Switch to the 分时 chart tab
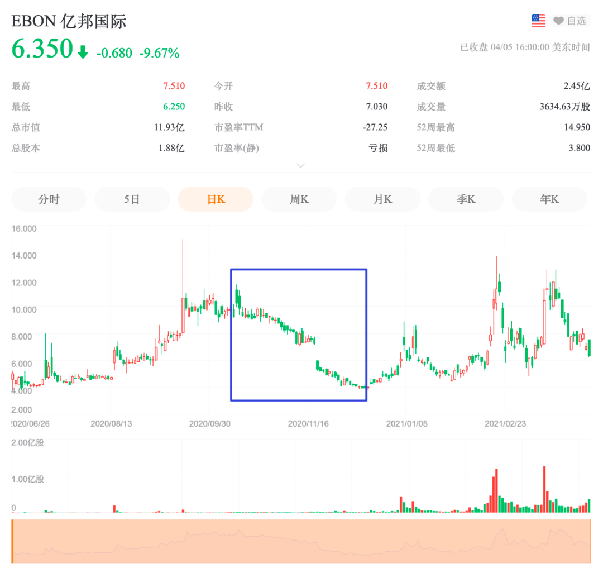This screenshot has height=573, width=603. pos(49,199)
